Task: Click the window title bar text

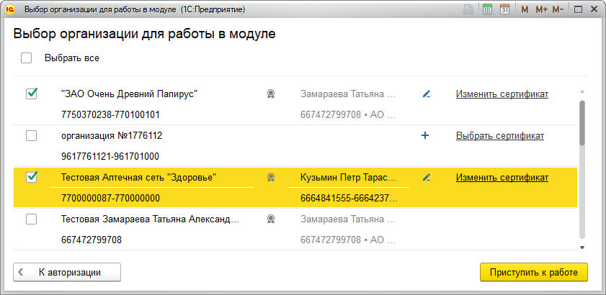Action: tap(135, 9)
